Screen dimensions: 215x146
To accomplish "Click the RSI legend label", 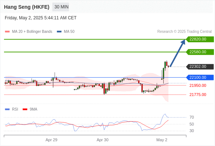I will (15, 109).
